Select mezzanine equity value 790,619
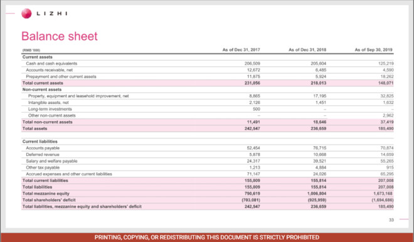The width and height of the screenshot is (414, 242). pyautogui.click(x=252, y=194)
